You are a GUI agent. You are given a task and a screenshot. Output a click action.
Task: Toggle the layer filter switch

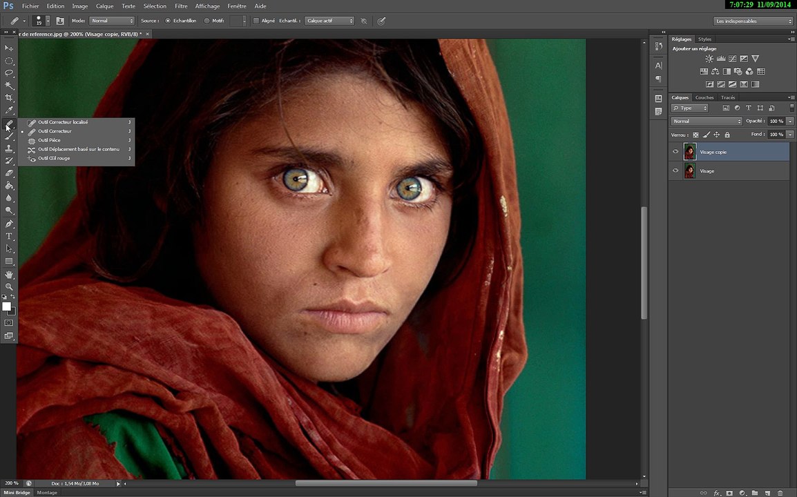791,108
